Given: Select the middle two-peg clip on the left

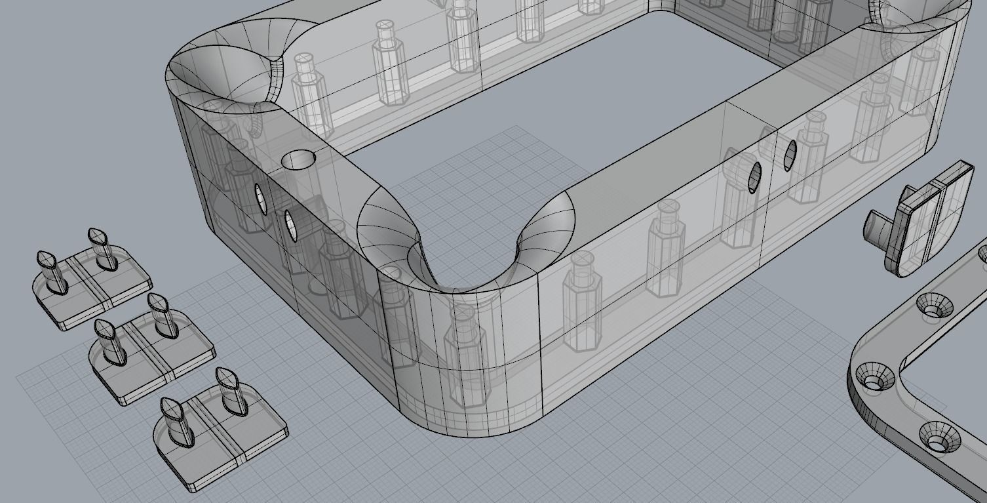Looking at the screenshot, I should tap(152, 350).
